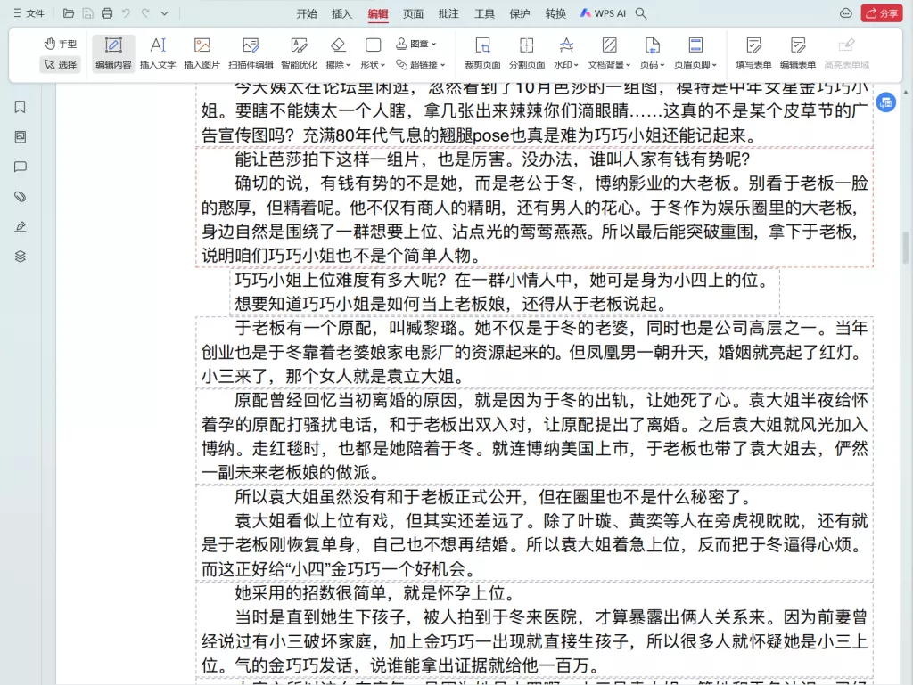This screenshot has height=685, width=913.
Task: Click line 她采用的招数很简单
Action: point(375,593)
